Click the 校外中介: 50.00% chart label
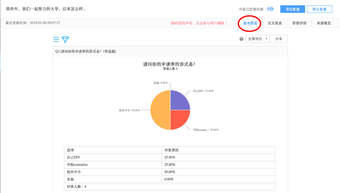This screenshot has height=193, width=340. 129,110
